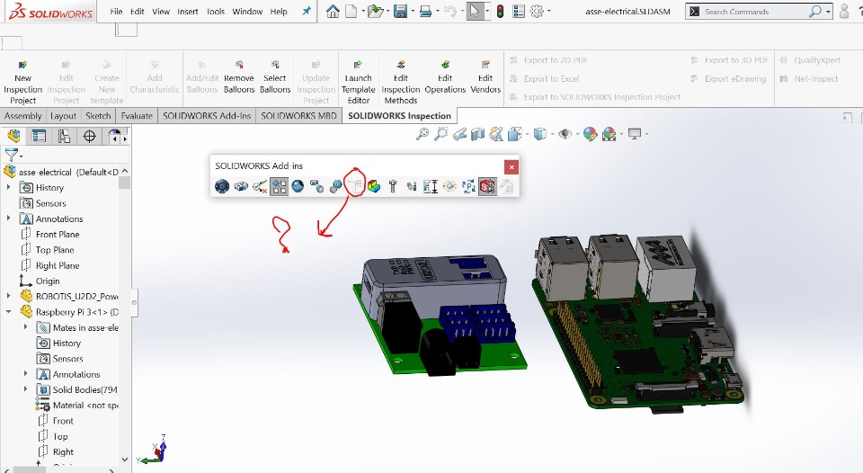Screen dimensions: 863x473
Task: Click the TolAnalyst icon in the Add-ins toolbar
Action: tap(431, 187)
